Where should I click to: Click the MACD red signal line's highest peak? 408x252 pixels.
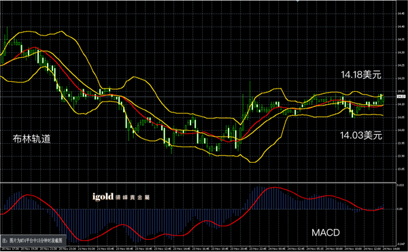[x=275, y=187]
